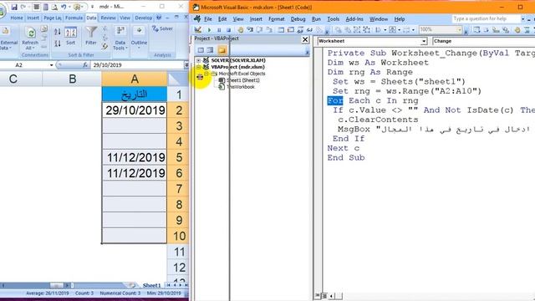Click View Object icon in Project panel
Screen dimensions: 535x301
click(x=210, y=50)
